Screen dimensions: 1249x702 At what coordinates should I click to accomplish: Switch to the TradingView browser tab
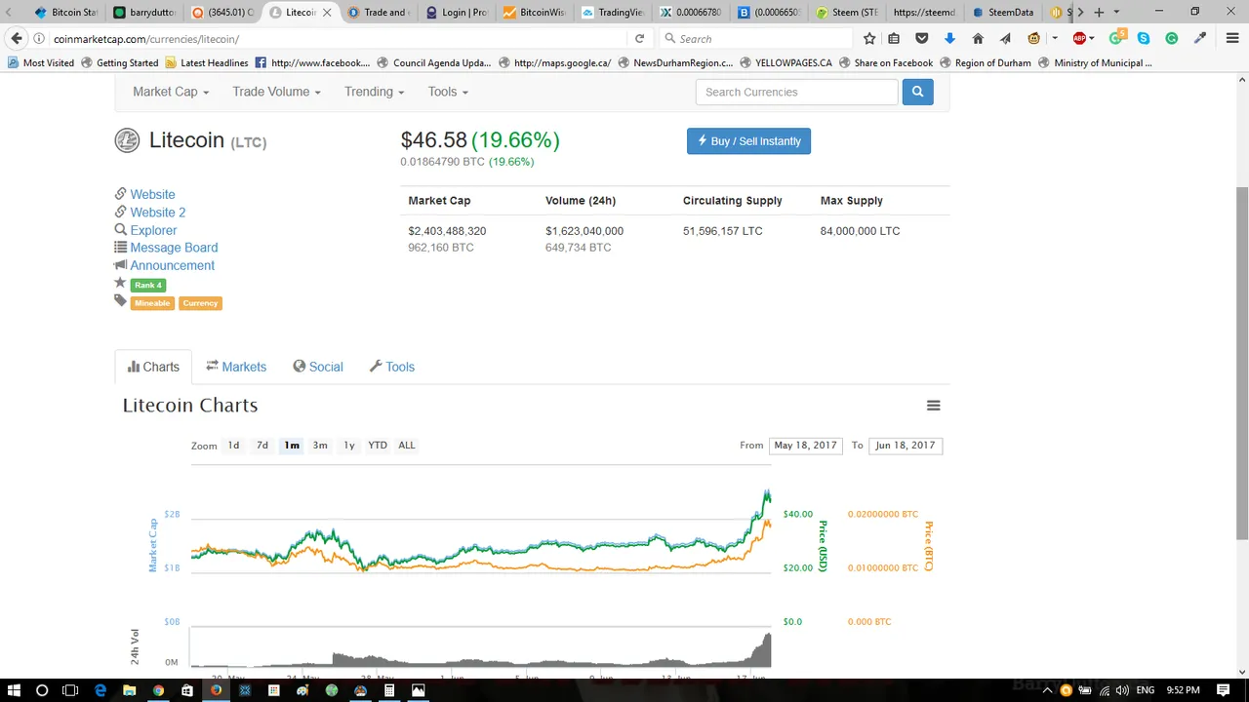click(x=613, y=13)
